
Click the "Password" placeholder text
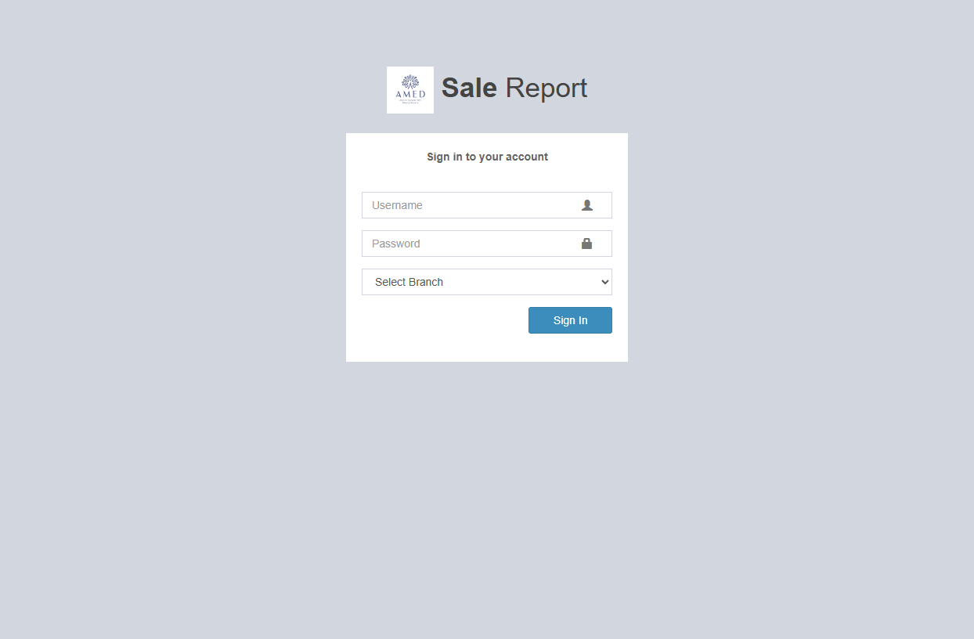[x=395, y=244]
